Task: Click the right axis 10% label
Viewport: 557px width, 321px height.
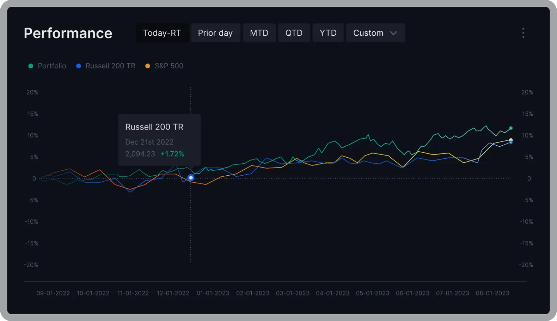Action: point(528,135)
